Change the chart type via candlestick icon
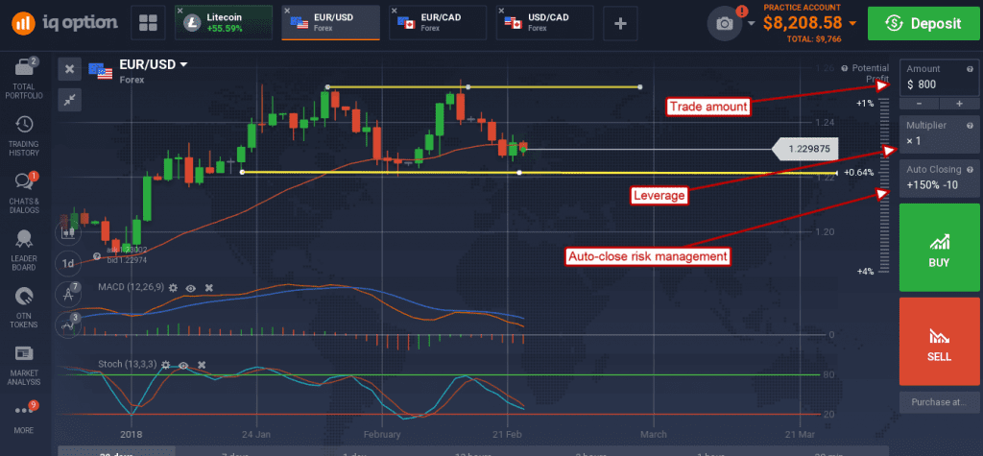The image size is (983, 456). pyautogui.click(x=67, y=232)
